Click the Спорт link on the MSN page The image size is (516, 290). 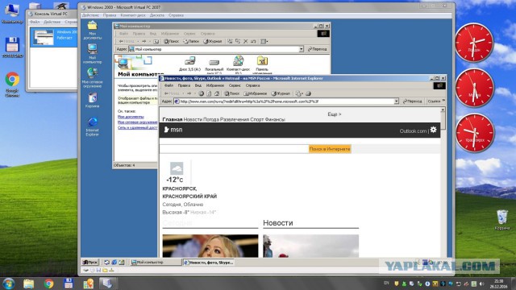(x=256, y=120)
